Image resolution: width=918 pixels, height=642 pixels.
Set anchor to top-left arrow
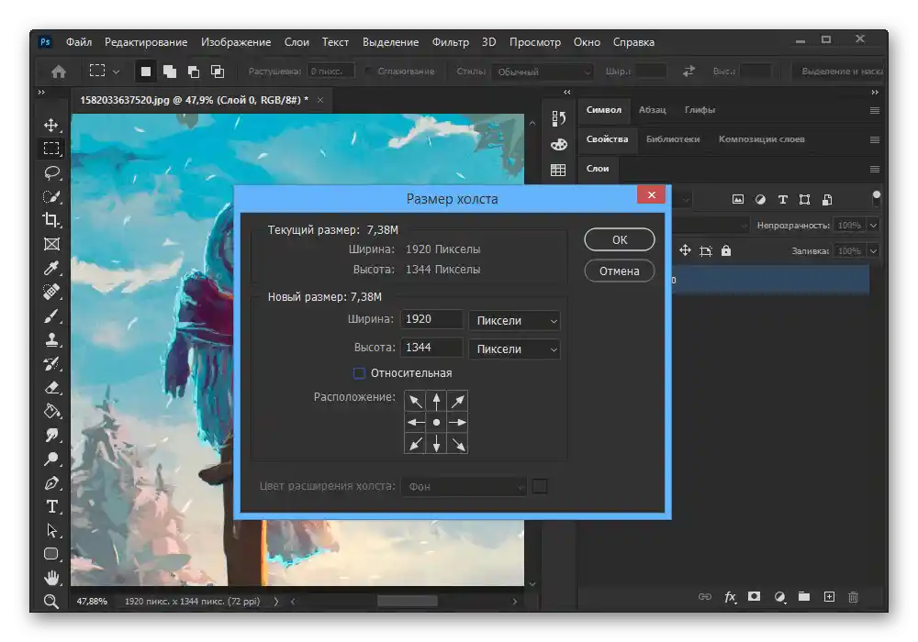[415, 401]
